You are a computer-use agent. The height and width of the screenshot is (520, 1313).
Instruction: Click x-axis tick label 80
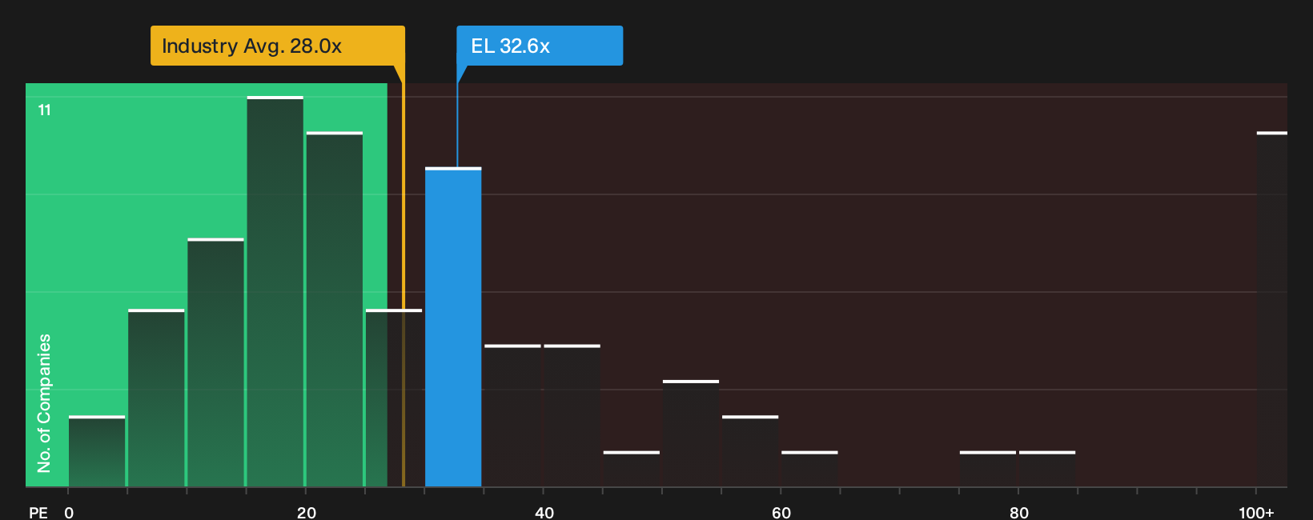[x=1019, y=513]
